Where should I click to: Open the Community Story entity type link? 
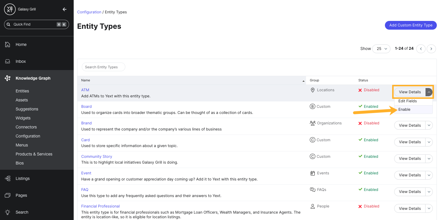(97, 157)
